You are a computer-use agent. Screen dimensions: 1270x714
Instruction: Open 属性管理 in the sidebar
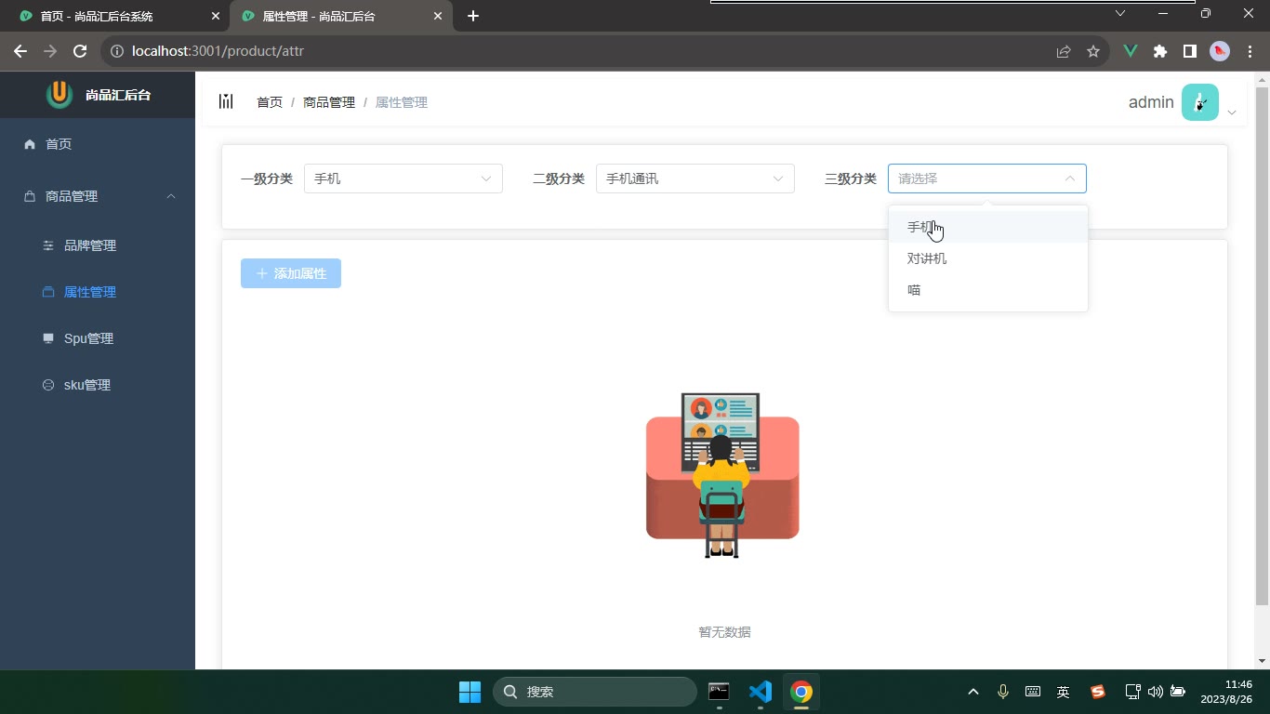tap(98, 292)
